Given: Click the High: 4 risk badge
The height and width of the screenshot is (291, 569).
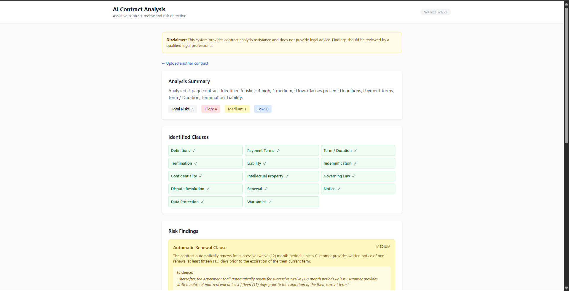Looking at the screenshot, I should click(211, 109).
